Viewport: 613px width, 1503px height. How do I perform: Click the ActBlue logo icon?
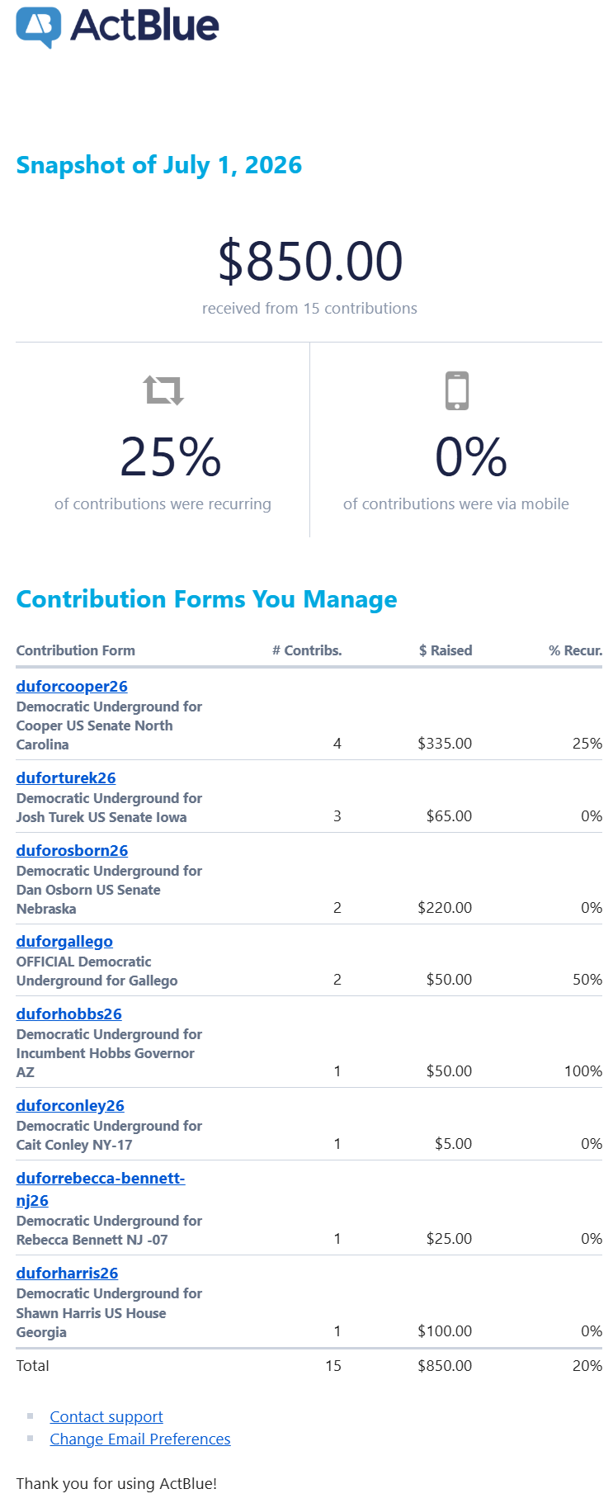coord(39,27)
